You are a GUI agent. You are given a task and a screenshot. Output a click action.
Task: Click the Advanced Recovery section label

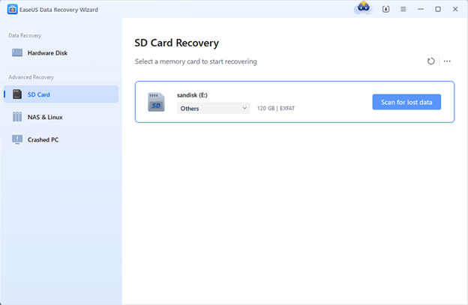(x=31, y=77)
